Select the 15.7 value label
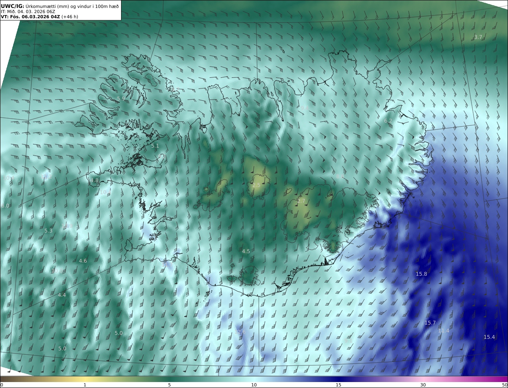This screenshot has height=388, width=508. [430, 323]
